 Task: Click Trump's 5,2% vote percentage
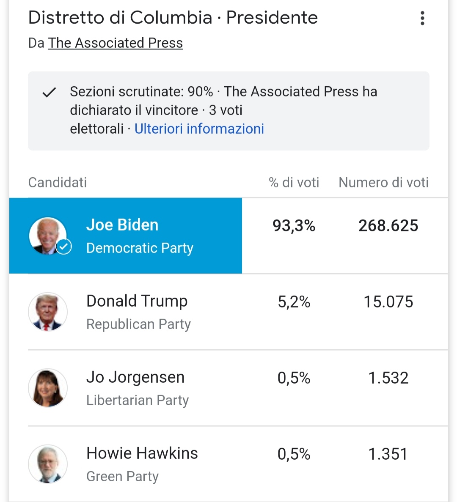(x=294, y=302)
